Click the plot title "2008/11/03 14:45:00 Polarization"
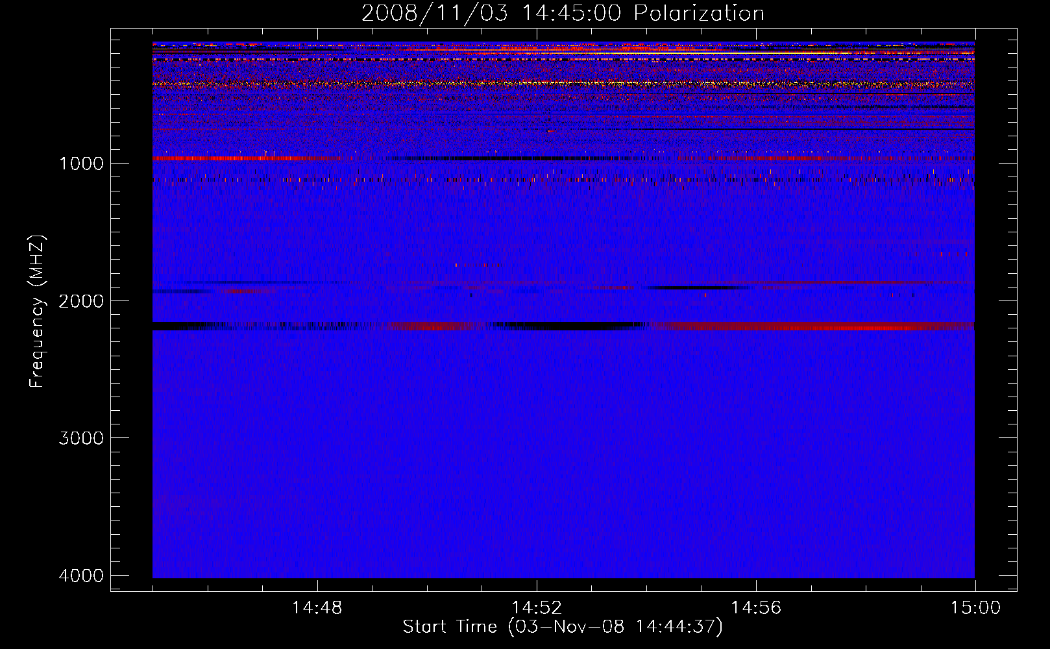Viewport: 1050px width, 649px height. click(x=563, y=14)
